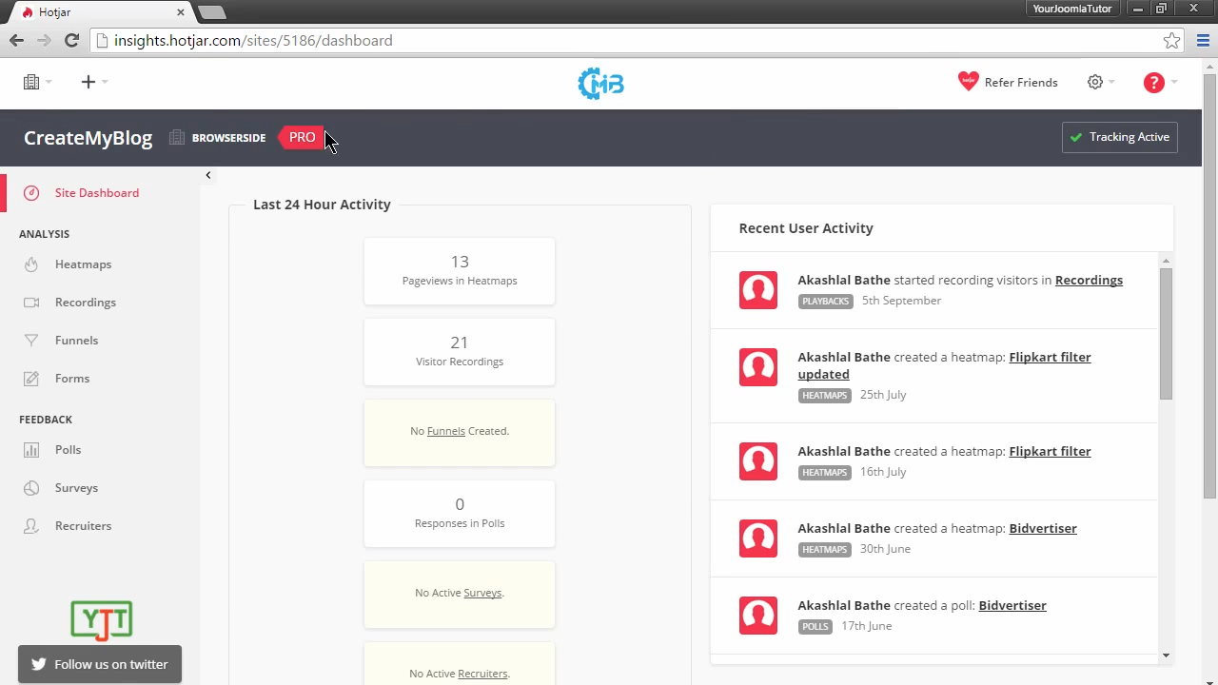Click the Surveys pie chart icon
This screenshot has height=685, width=1218.
(x=31, y=488)
